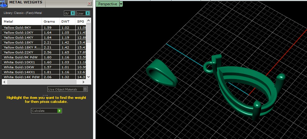Screen dimensions: 307x139
Task: Click the 1.32 DWT value
Action: (65, 77)
